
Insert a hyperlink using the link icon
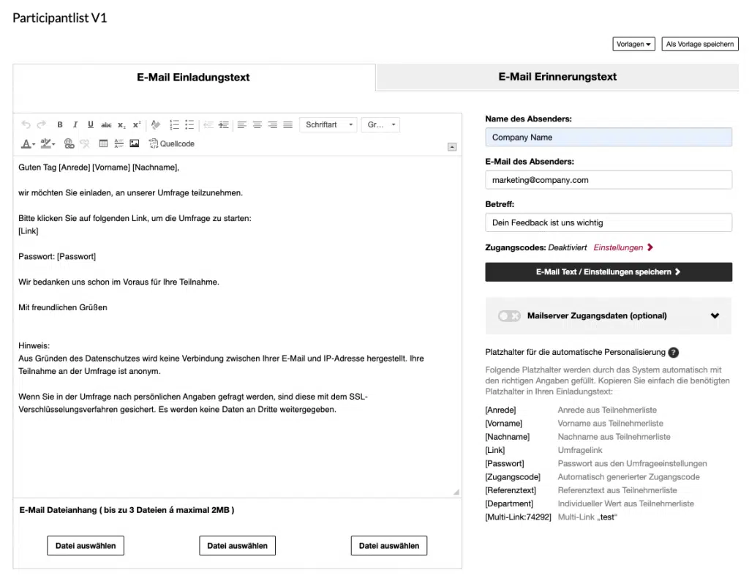(x=69, y=143)
